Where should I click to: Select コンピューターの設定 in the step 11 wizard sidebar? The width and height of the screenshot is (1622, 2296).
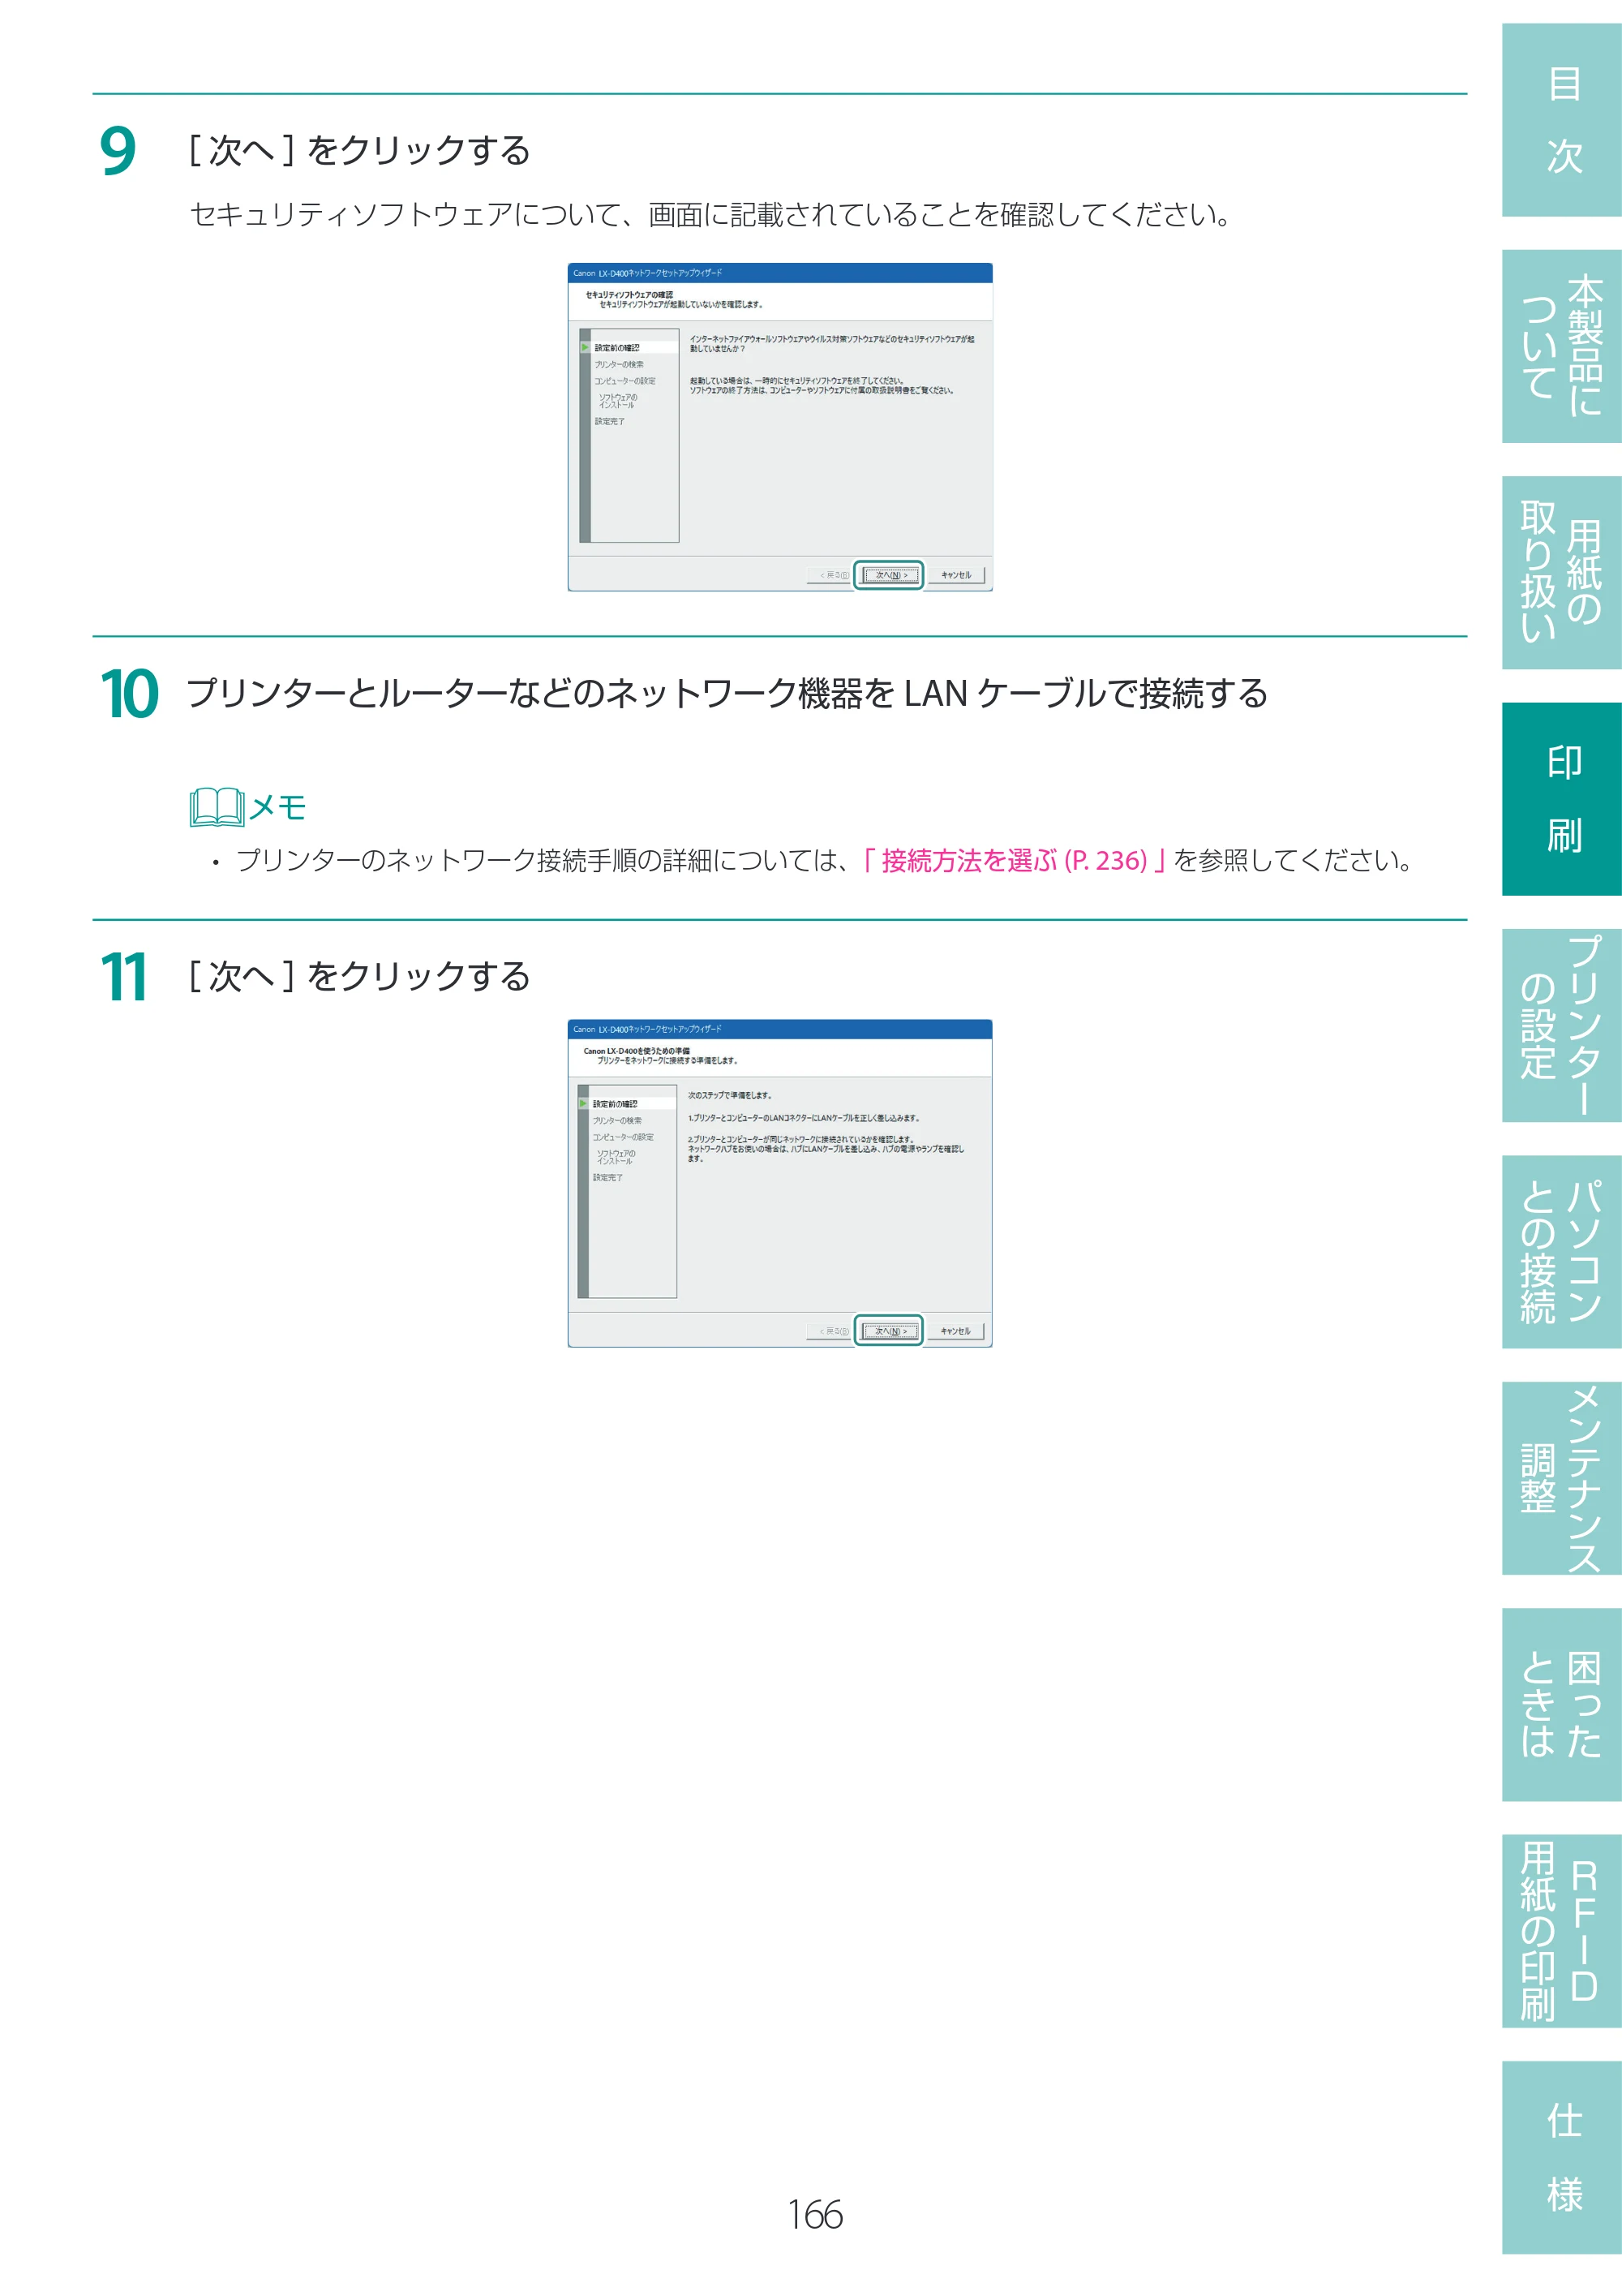click(x=623, y=1137)
